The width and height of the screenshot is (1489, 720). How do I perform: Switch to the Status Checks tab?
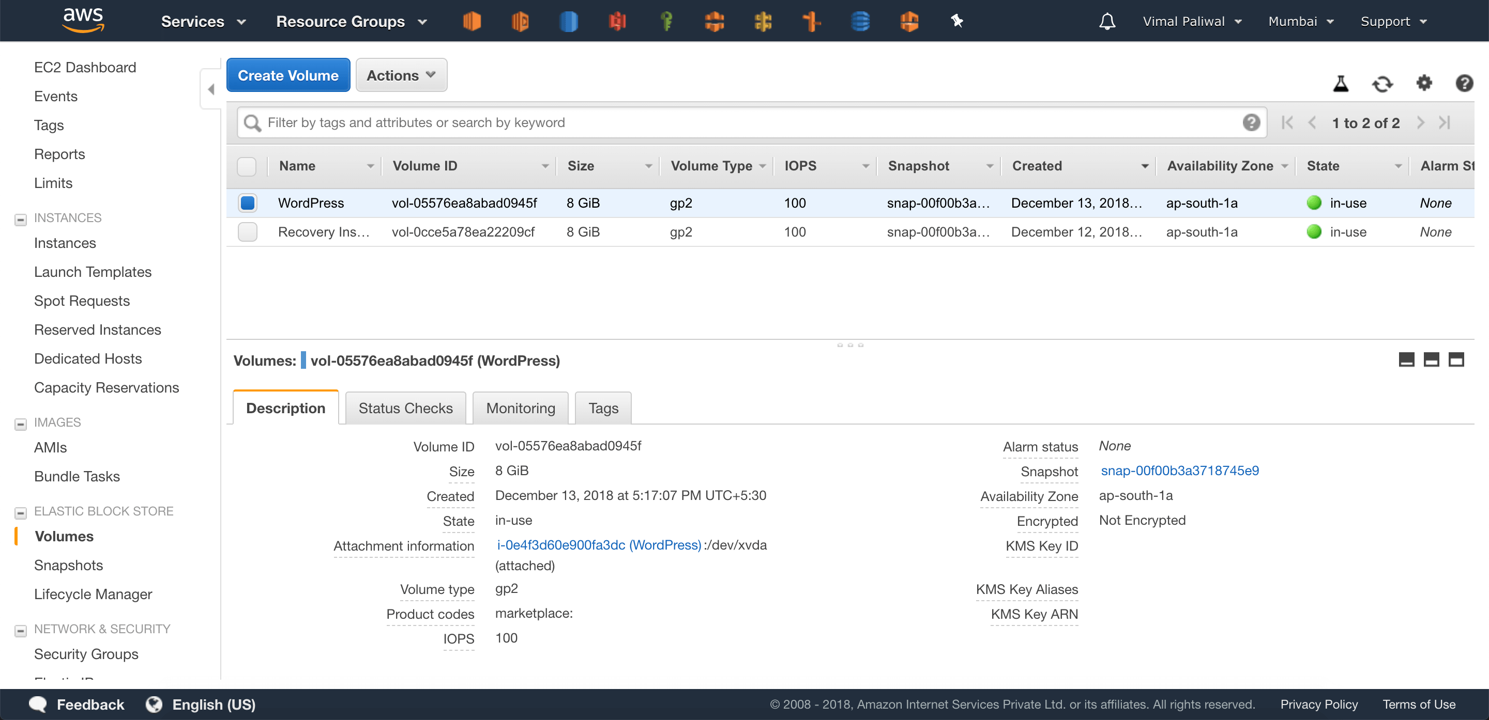click(x=405, y=408)
